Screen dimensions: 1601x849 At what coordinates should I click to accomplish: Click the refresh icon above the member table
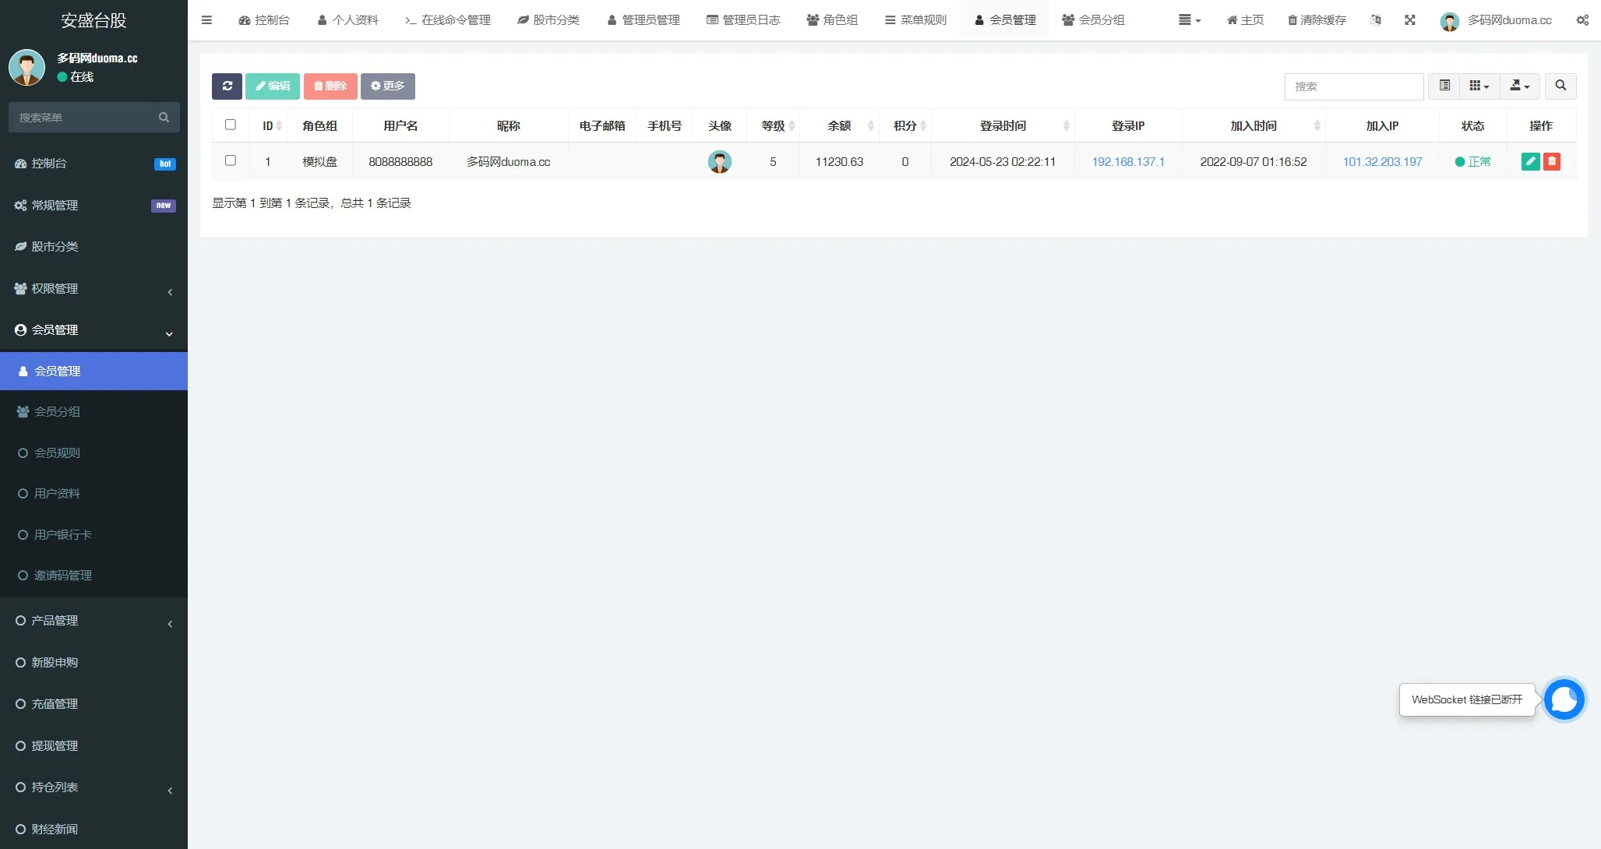click(227, 86)
